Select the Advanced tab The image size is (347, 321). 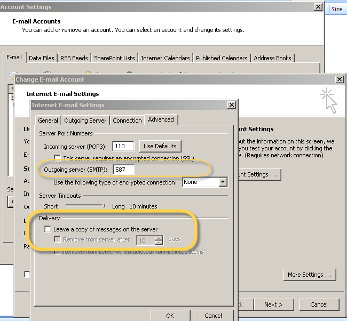(x=161, y=119)
